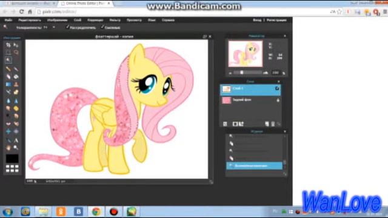Select the Burn tool
Viewport: 388px width, 218px height.
16,116
